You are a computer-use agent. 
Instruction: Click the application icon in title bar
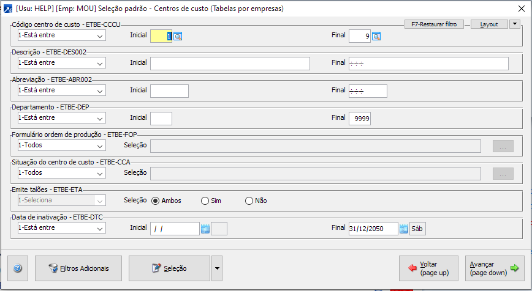click(x=7, y=9)
